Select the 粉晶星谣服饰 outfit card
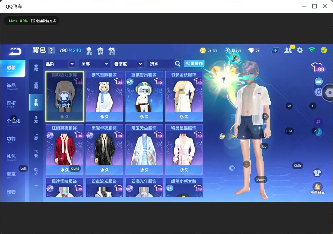 point(184,149)
